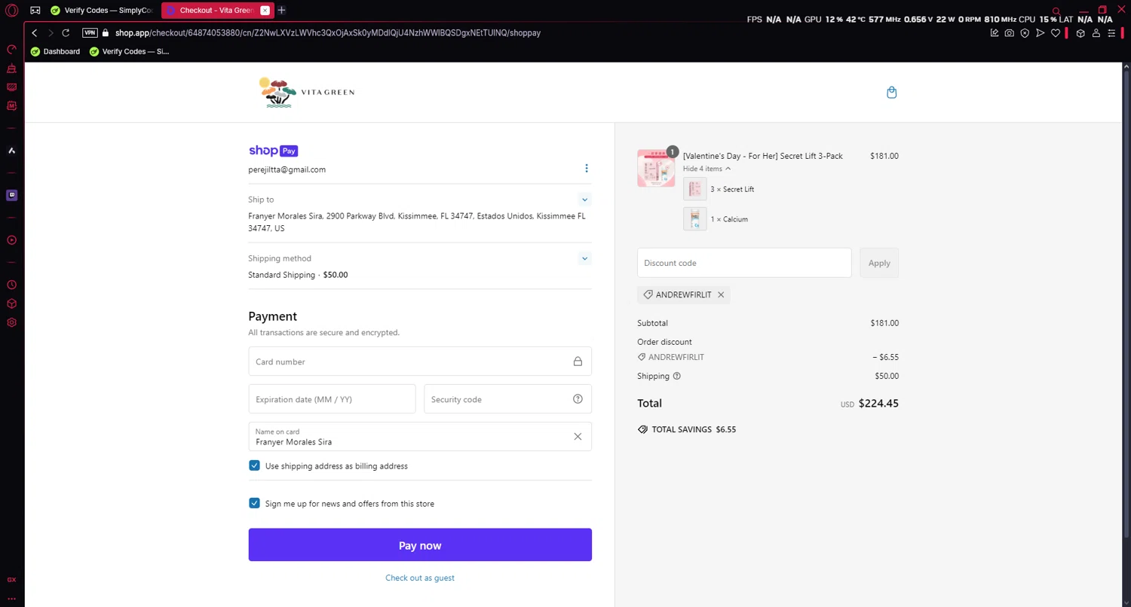1131x607 pixels.
Task: Open the shopping bag cart icon
Action: pyautogui.click(x=892, y=93)
